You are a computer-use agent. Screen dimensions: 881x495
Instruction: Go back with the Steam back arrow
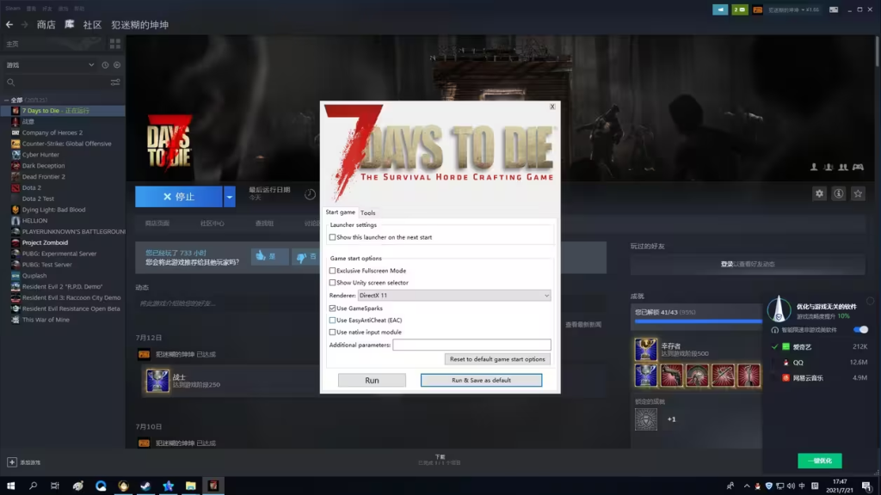click(9, 25)
